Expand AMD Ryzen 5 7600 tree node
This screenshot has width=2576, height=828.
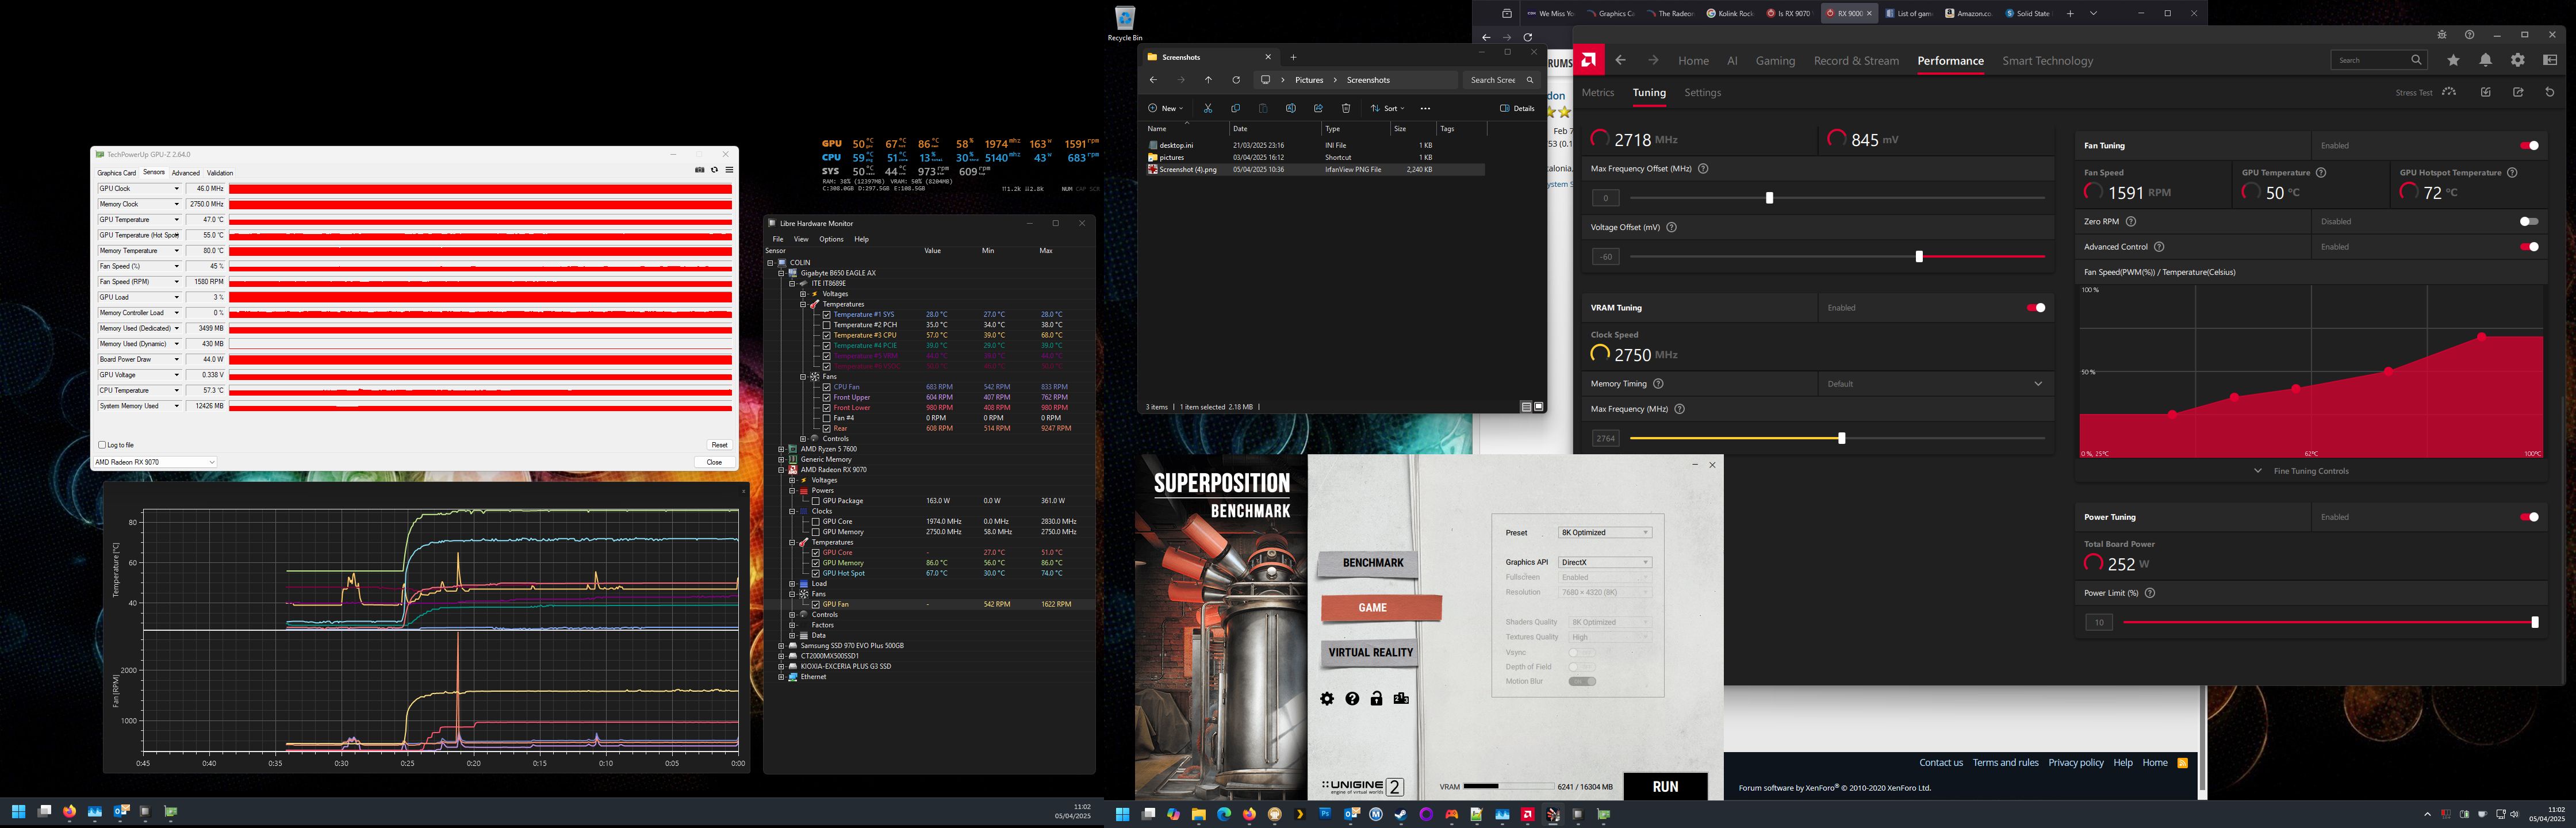click(781, 449)
